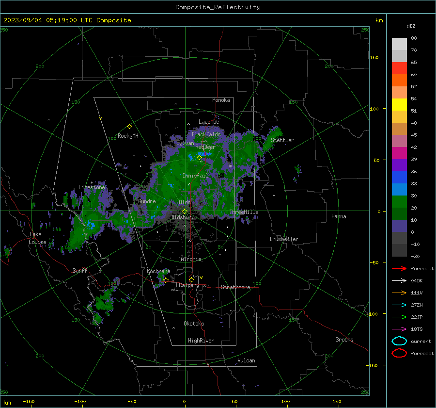Select the magenta 42 dBZ swatch
The height and width of the screenshot is (408, 436).
point(399,153)
